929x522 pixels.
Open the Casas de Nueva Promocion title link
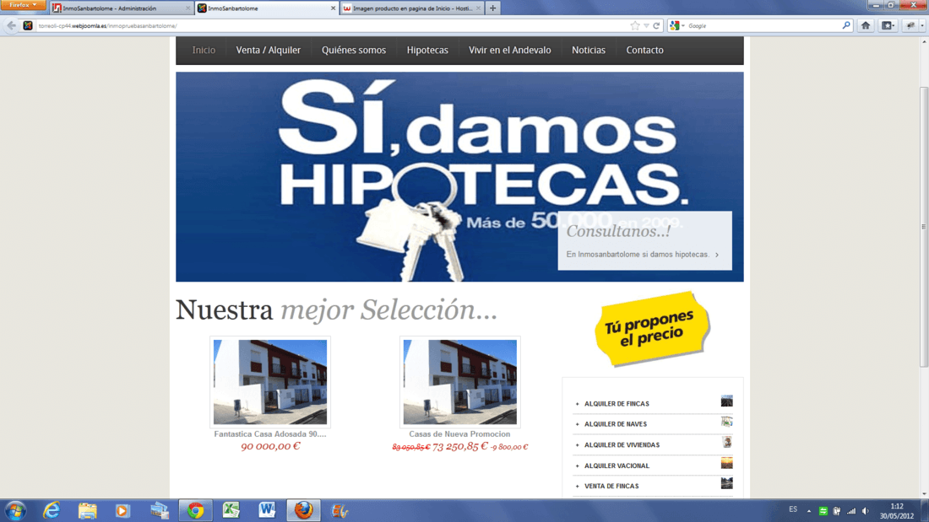tap(459, 433)
